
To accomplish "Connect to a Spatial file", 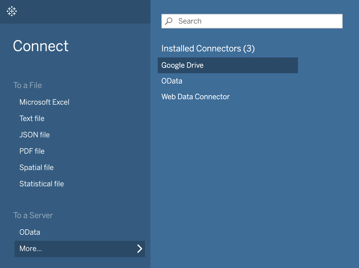I will point(36,168).
